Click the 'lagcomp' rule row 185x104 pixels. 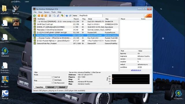click(x=136, y=53)
